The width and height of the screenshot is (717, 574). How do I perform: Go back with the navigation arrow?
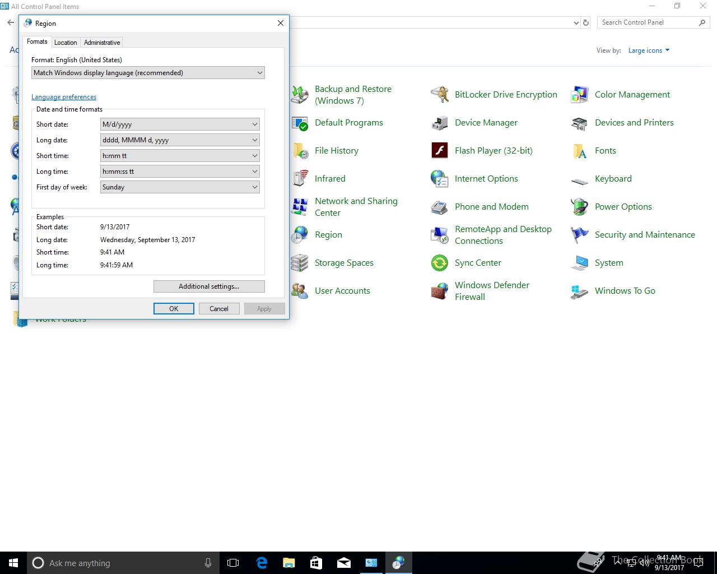11,23
